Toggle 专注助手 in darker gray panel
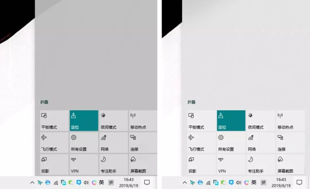The width and height of the screenshot is (310, 189). tap(113, 165)
